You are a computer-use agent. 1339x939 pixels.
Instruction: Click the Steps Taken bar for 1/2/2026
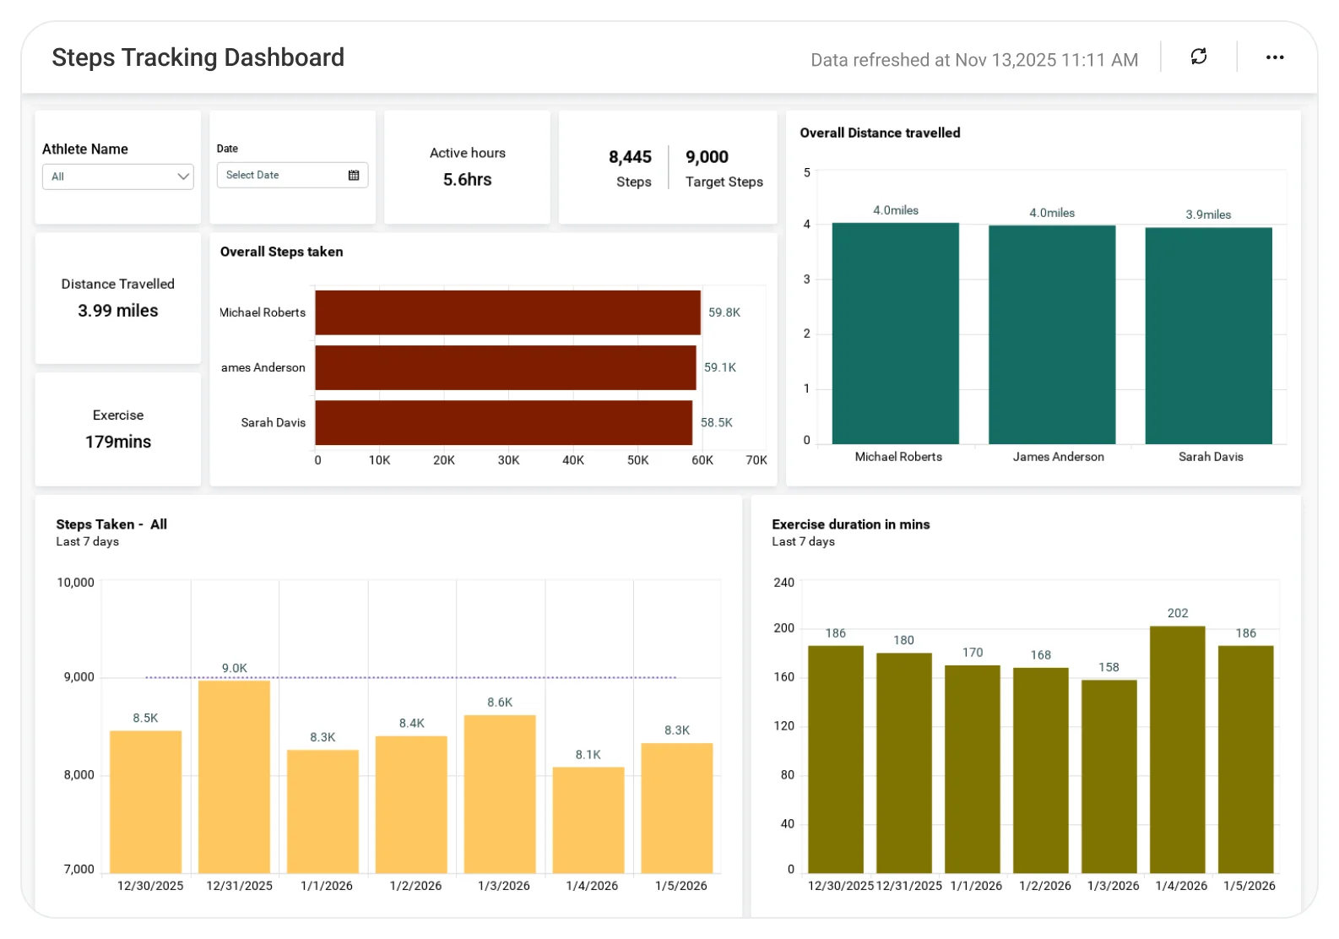tap(411, 805)
